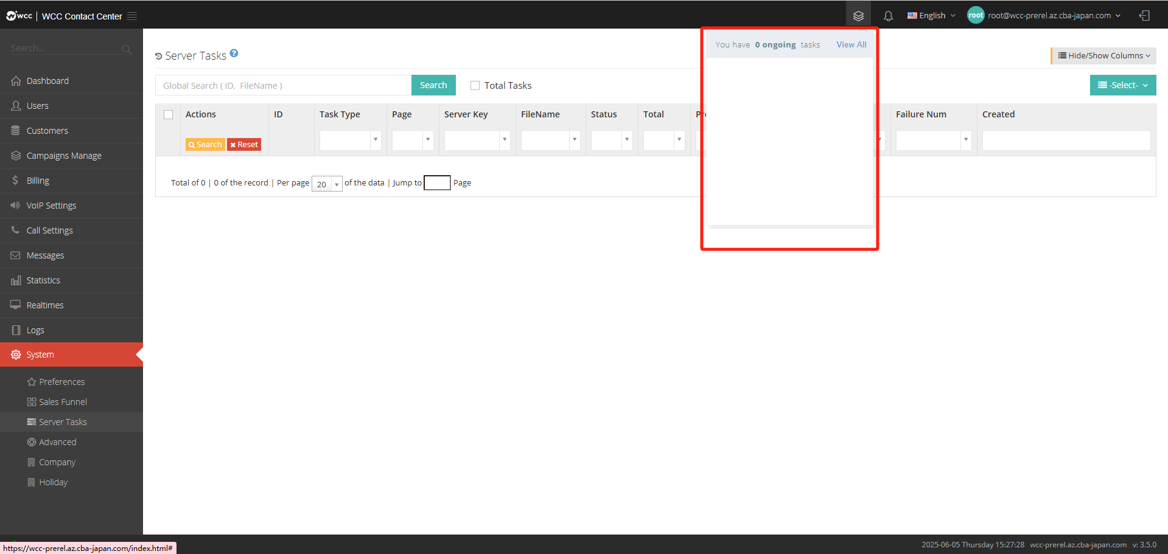Click the Global Search input field

pyautogui.click(x=284, y=85)
